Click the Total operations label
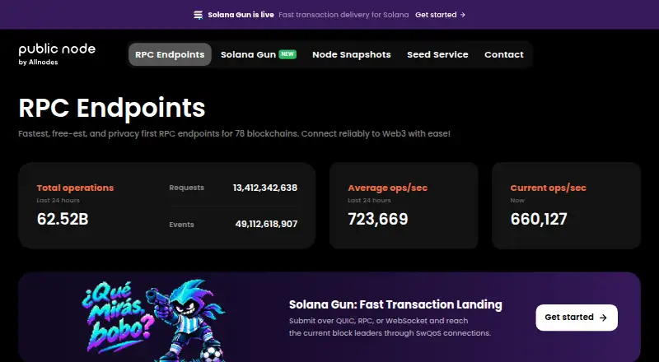Viewport: 659px width, 362px height. pos(75,188)
